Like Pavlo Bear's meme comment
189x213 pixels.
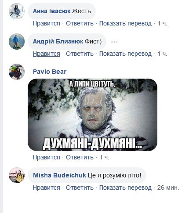47,157
